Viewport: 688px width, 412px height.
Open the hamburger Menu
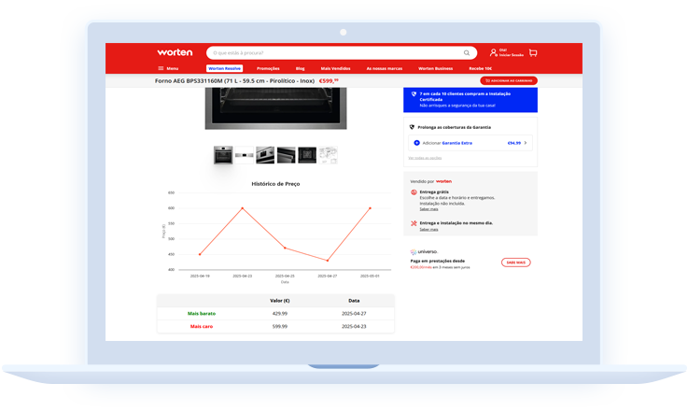pos(168,68)
